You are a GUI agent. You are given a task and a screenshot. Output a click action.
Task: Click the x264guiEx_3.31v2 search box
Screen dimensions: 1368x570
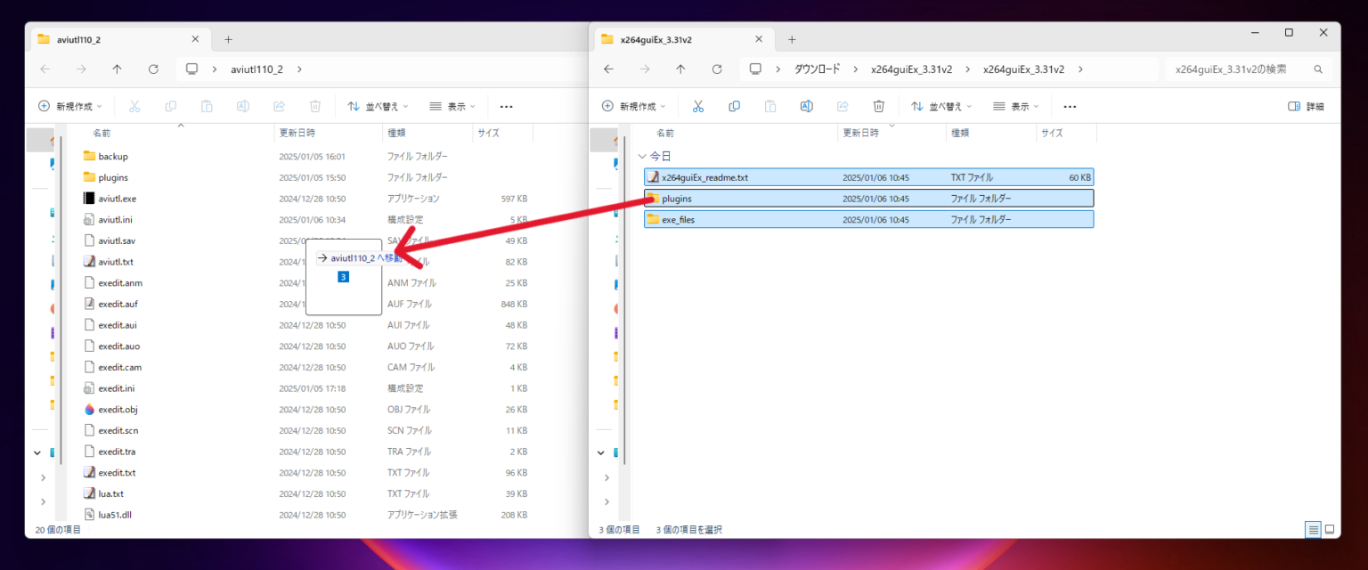tap(1238, 69)
